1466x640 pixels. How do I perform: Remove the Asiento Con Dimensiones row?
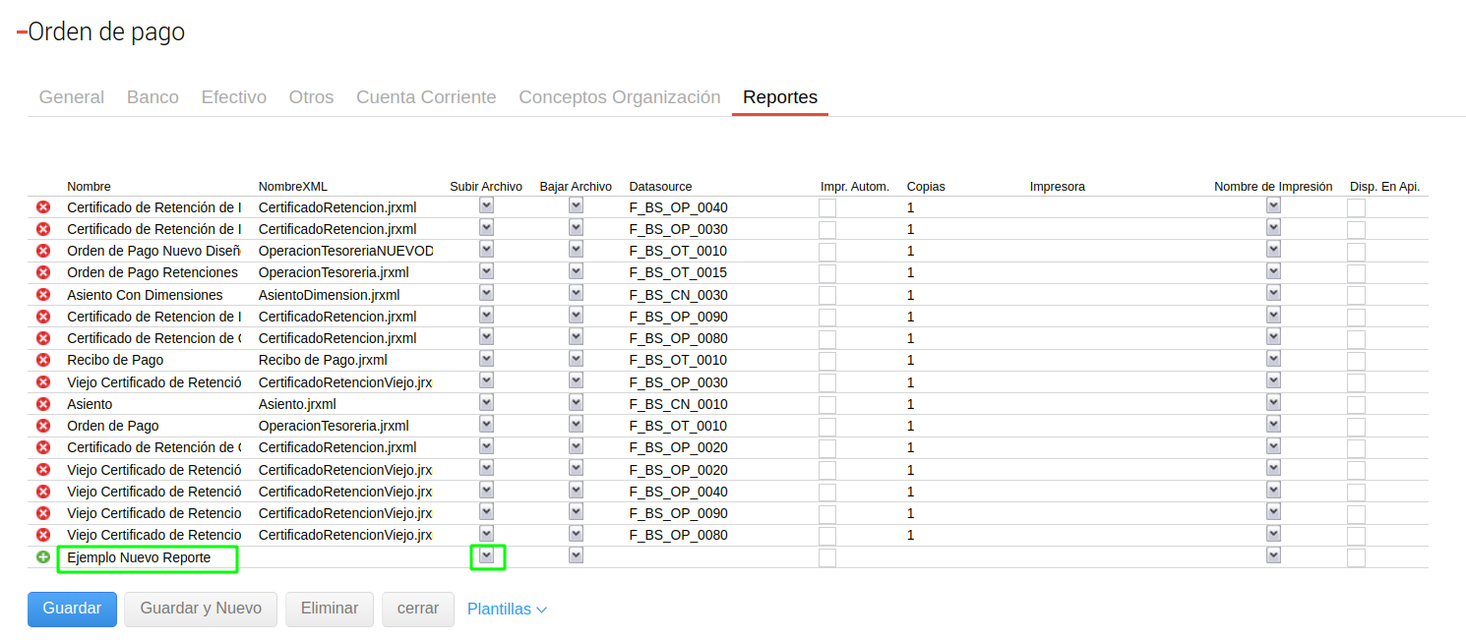point(43,295)
